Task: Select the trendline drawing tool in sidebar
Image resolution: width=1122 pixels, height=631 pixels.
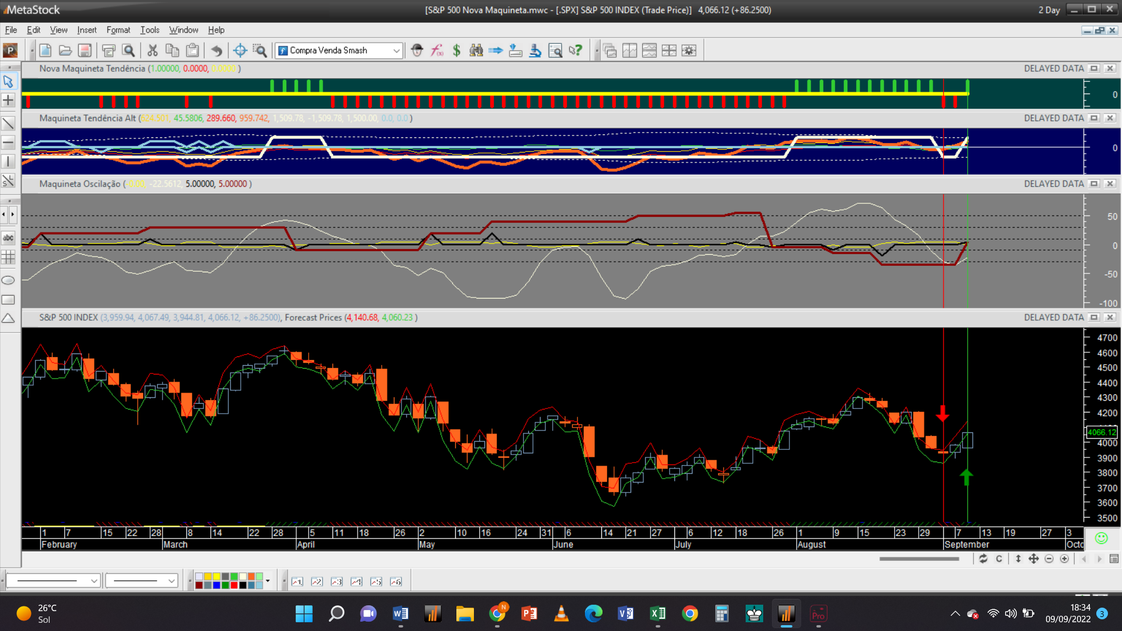Action: coord(8,123)
